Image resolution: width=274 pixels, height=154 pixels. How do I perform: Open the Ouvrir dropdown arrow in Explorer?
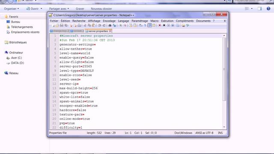(42, 9)
